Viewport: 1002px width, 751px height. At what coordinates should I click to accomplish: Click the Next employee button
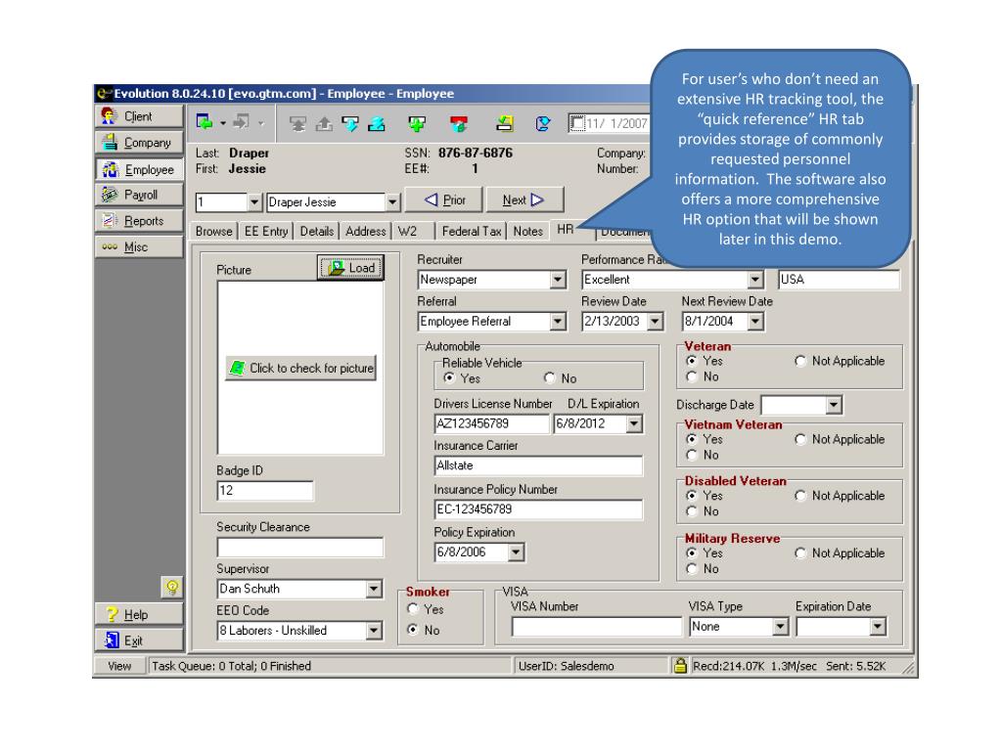(x=524, y=199)
